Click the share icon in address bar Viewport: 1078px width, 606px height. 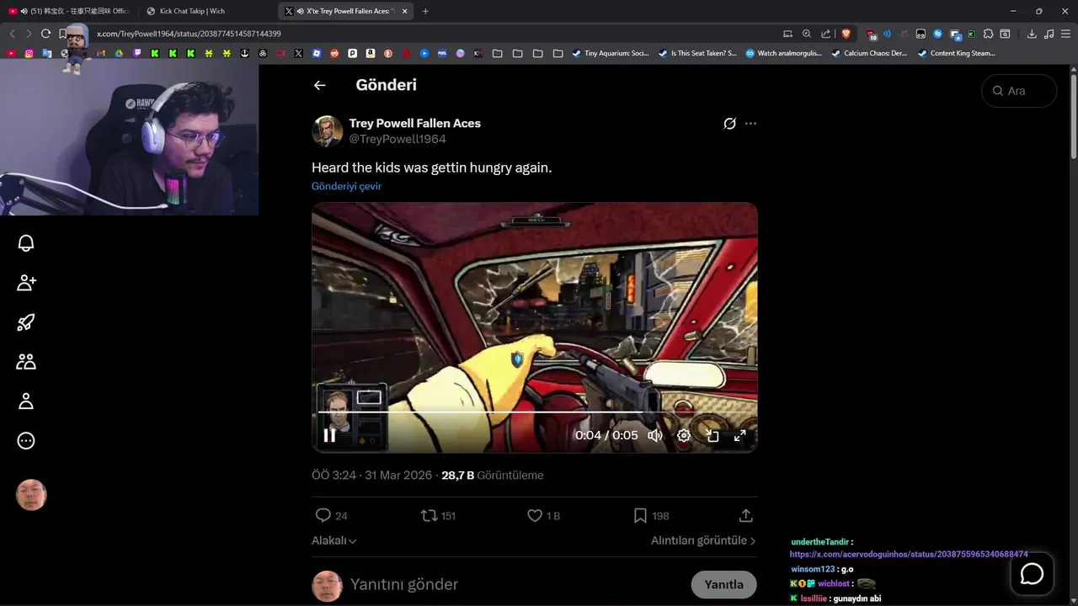tap(826, 34)
